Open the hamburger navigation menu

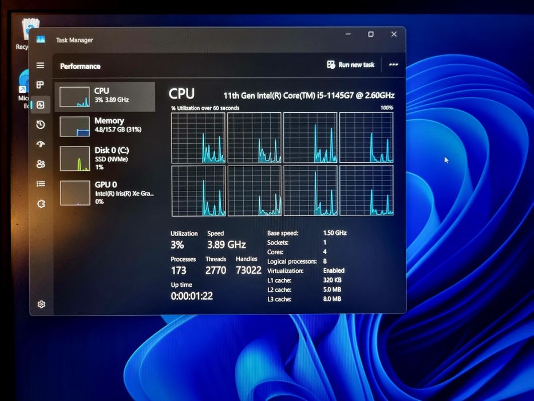[40, 65]
